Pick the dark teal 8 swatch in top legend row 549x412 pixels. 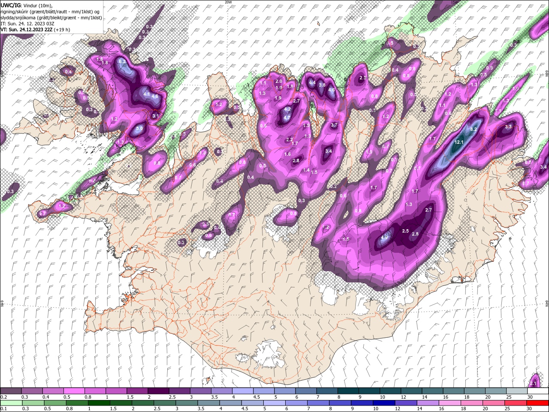tap(348, 391)
